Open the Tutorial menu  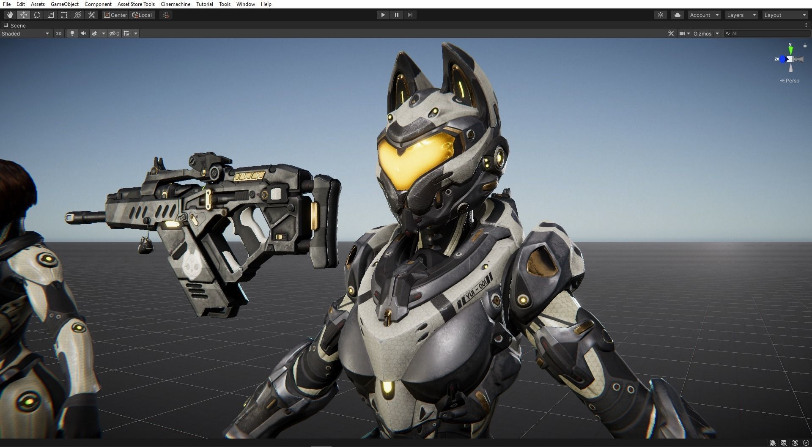205,4
